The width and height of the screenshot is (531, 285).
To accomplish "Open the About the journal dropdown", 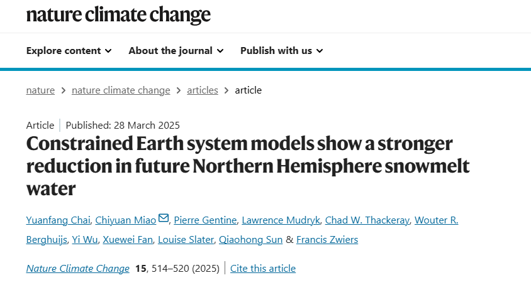I will click(176, 51).
